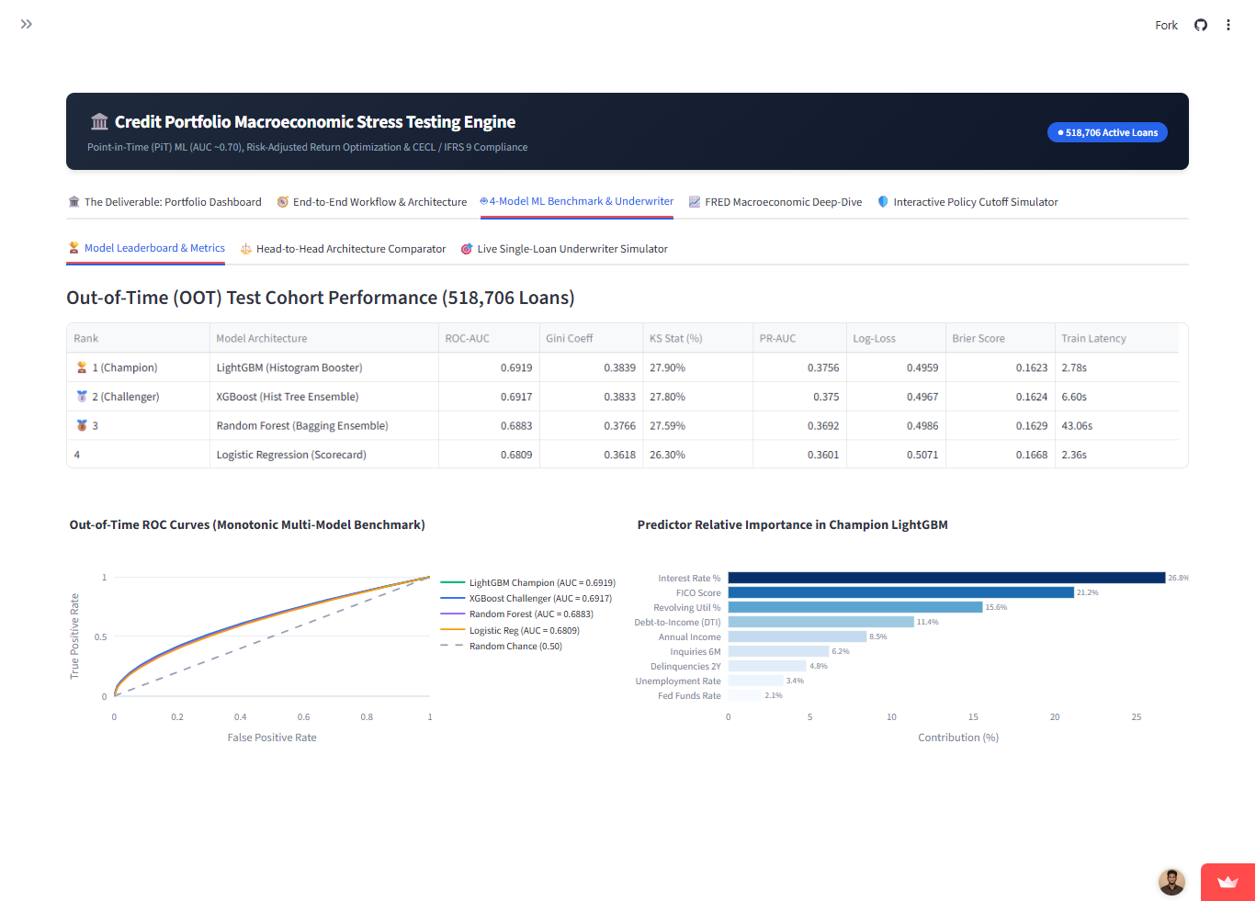Toggle Logistic Reg legend entry
The width and height of the screenshot is (1256, 901).
[x=510, y=630]
